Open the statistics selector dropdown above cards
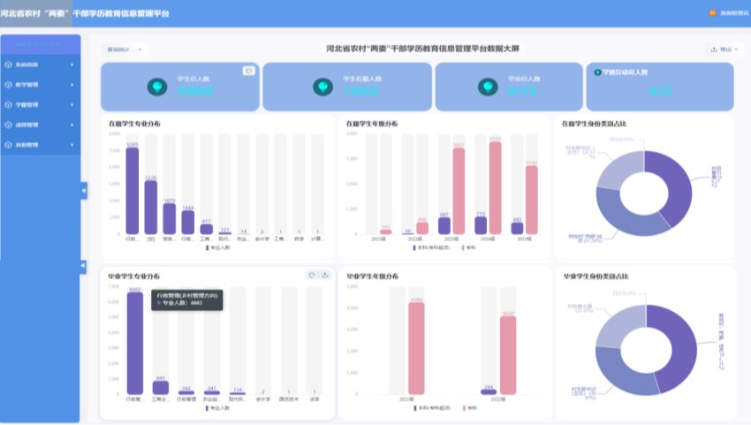Image resolution: width=751 pixels, height=425 pixels. 124,49
